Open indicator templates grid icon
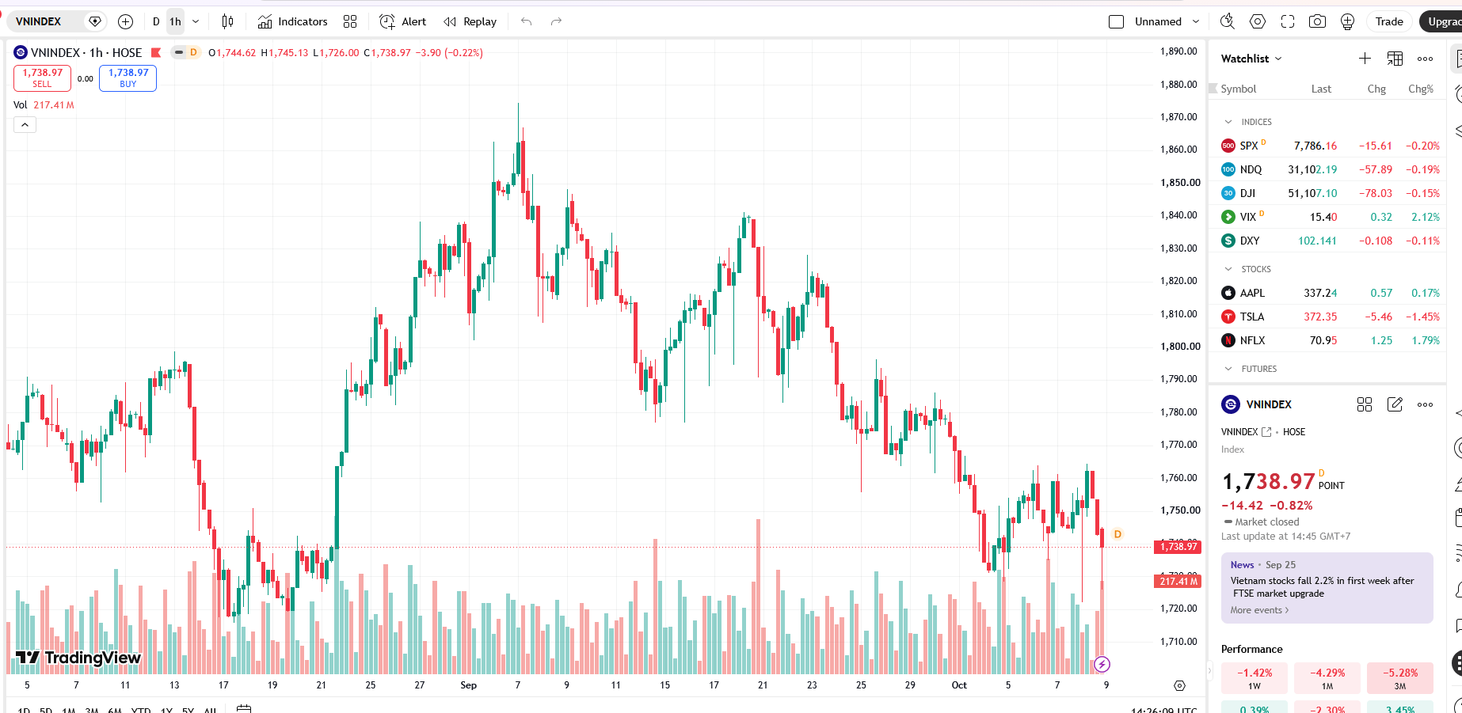The height and width of the screenshot is (713, 1462). tap(350, 21)
